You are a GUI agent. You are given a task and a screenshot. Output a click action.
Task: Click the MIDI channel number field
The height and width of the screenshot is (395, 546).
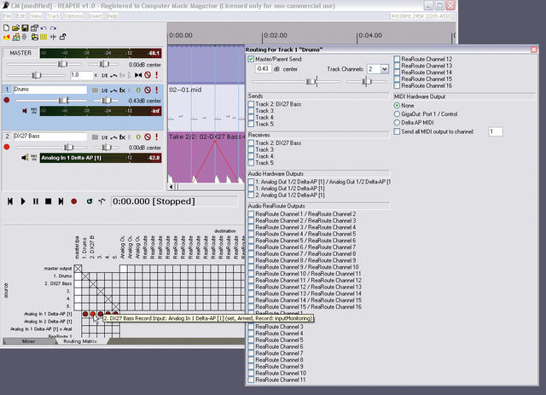coord(496,131)
